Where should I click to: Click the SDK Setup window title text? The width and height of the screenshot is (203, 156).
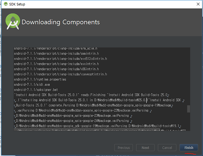pyautogui.click(x=17, y=4)
